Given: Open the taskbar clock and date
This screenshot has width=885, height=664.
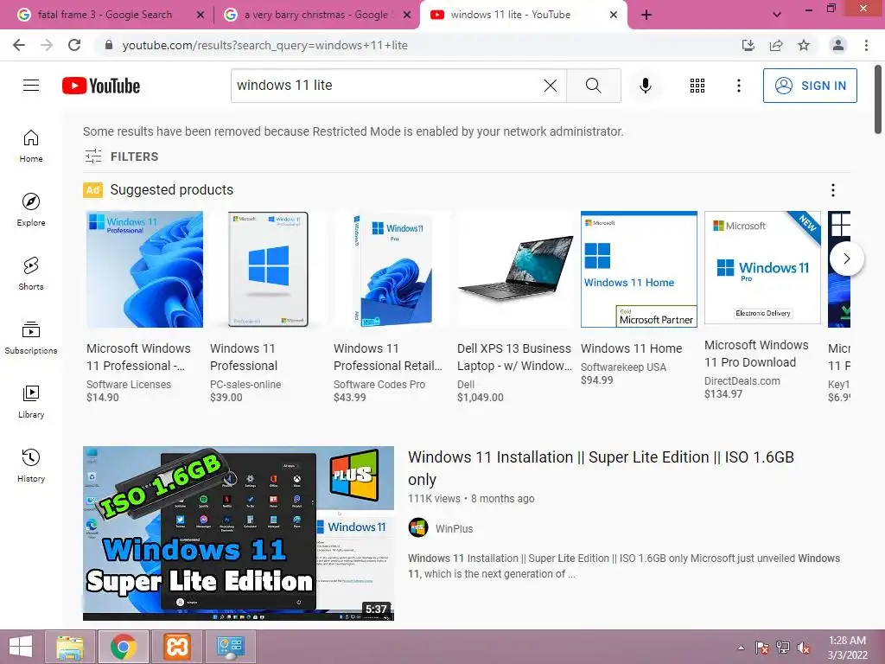Looking at the screenshot, I should point(847,648).
